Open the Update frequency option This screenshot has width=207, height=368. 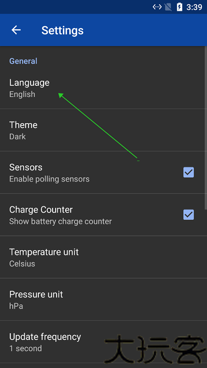(x=102, y=342)
